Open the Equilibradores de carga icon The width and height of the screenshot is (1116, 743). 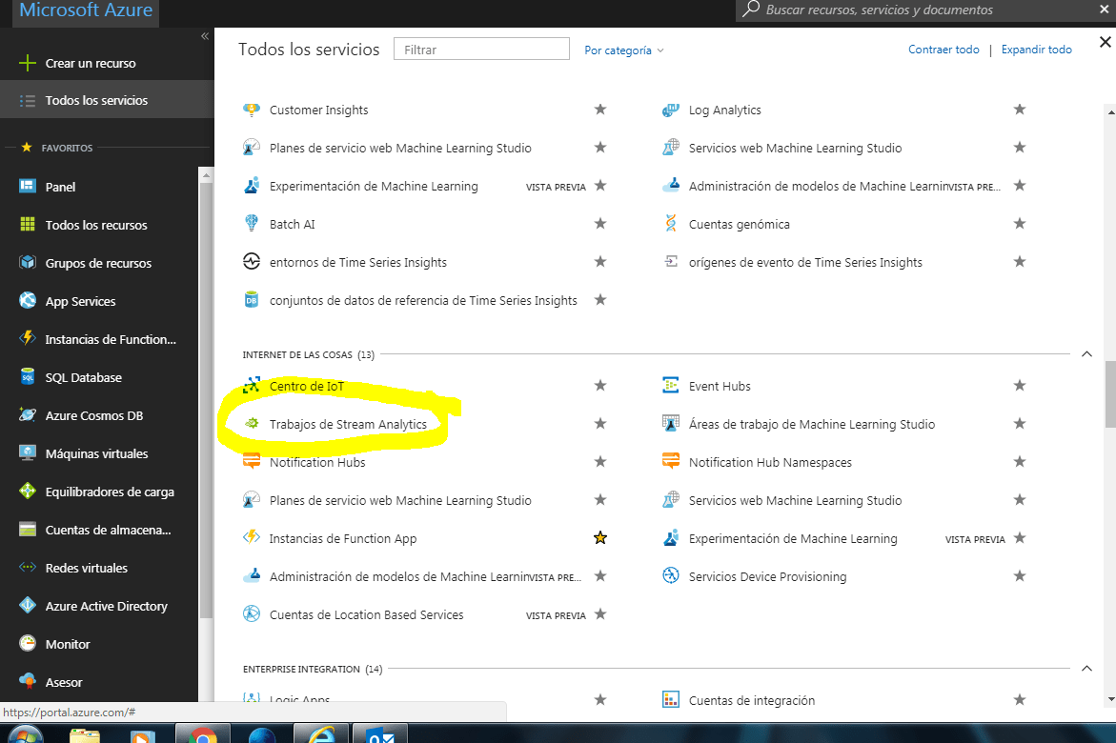click(27, 491)
